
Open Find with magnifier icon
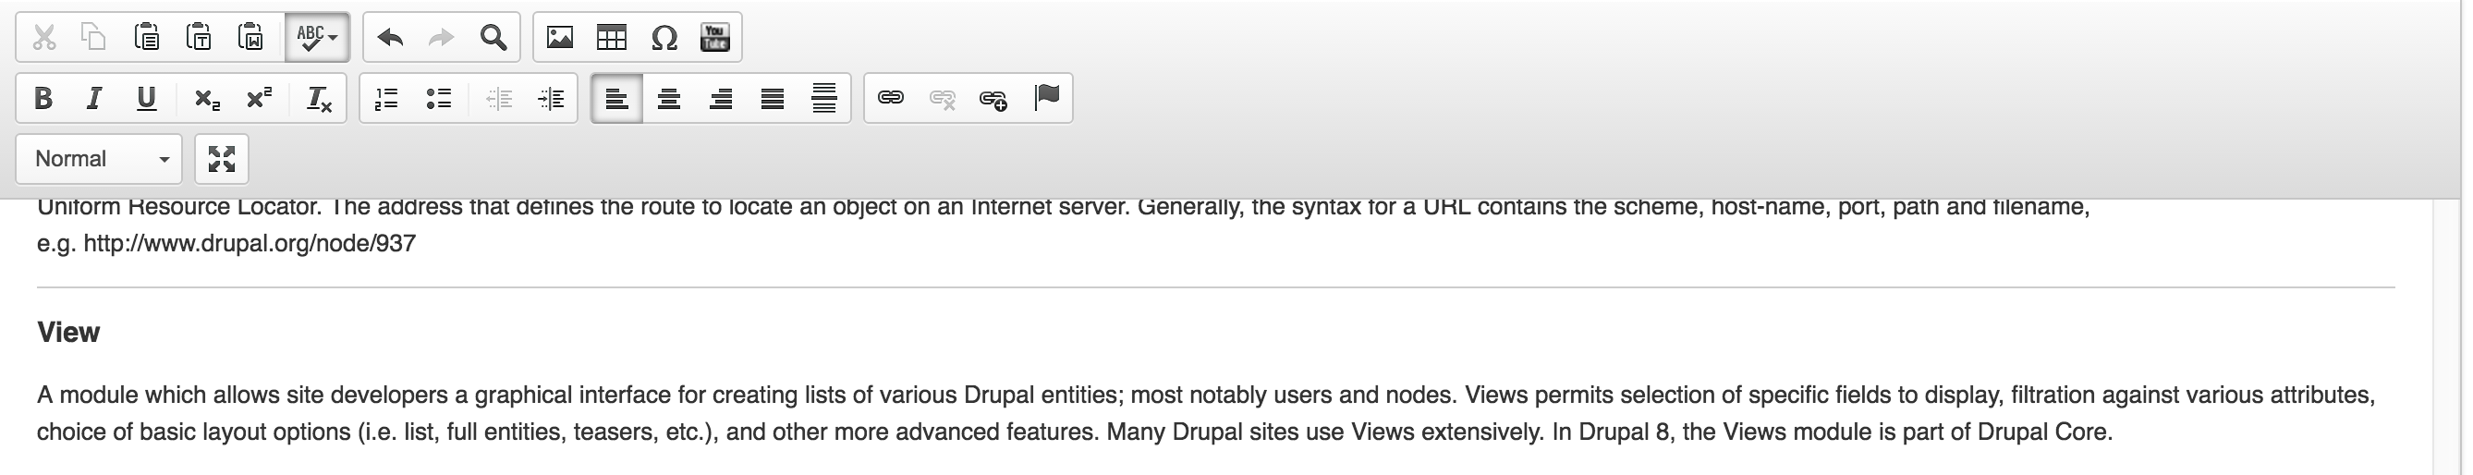point(493,37)
